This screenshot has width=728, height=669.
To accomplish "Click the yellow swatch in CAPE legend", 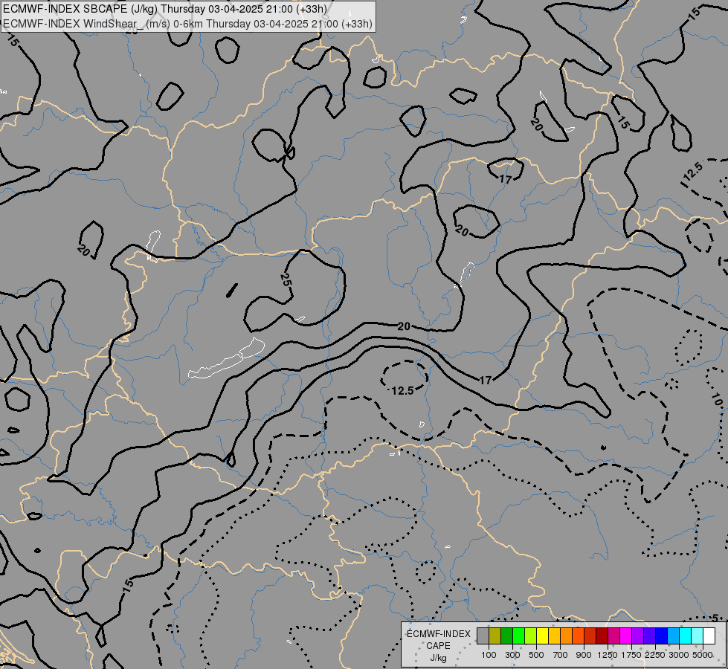I will coord(542,636).
